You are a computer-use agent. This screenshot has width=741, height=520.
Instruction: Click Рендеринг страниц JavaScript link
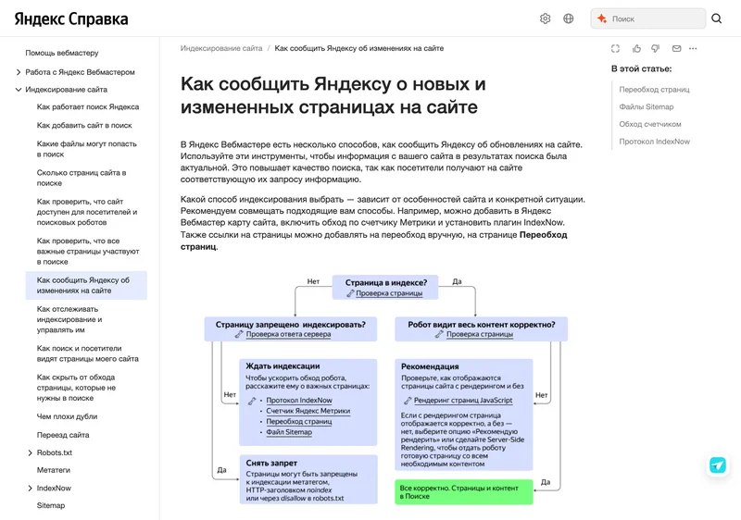click(x=463, y=400)
